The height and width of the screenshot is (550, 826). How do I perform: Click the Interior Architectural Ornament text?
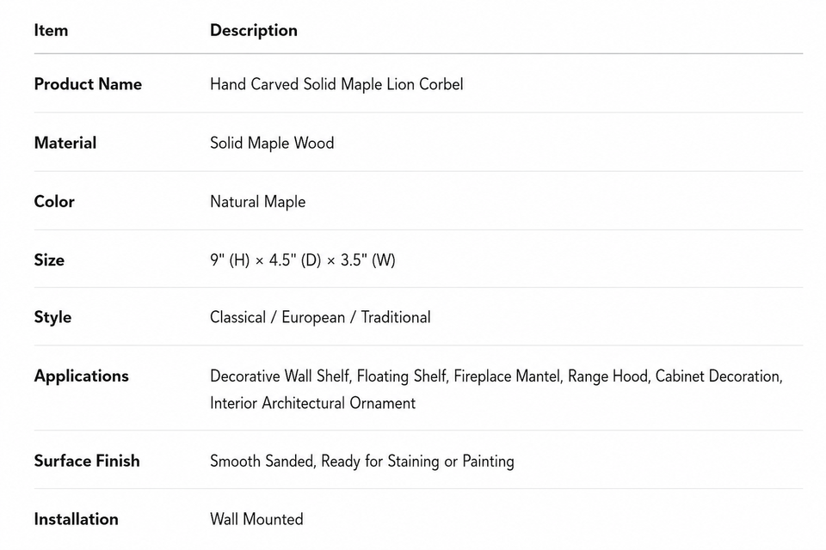(x=313, y=403)
